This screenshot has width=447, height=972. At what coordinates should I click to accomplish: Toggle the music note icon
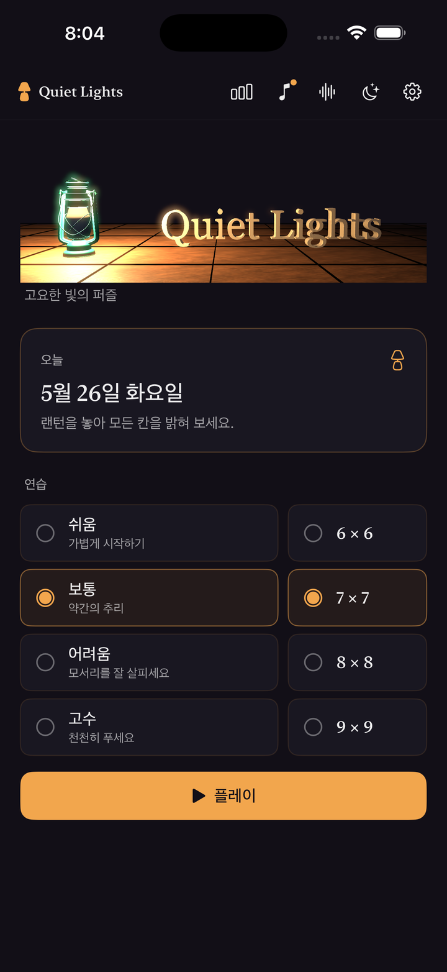pos(286,92)
